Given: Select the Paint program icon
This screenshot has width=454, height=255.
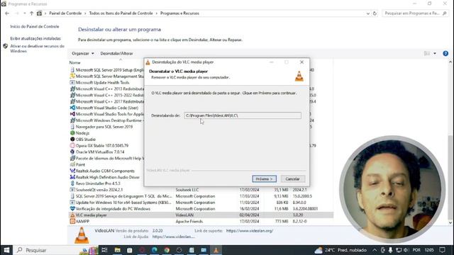Looking at the screenshot, I should (72, 164).
